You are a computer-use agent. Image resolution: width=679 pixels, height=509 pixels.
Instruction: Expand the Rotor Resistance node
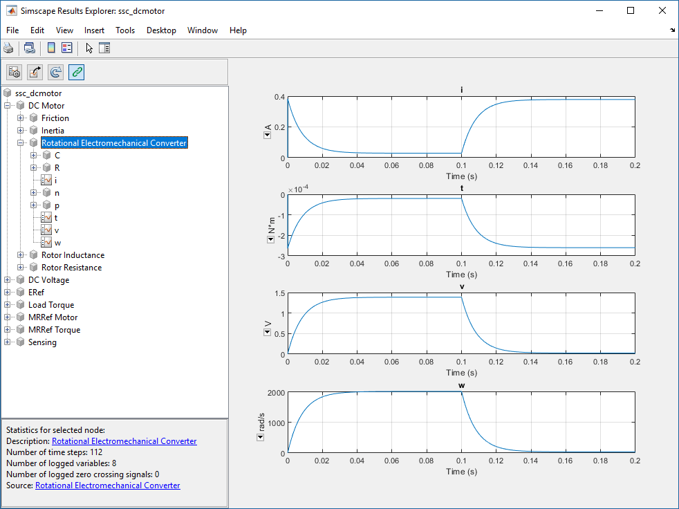click(x=20, y=268)
